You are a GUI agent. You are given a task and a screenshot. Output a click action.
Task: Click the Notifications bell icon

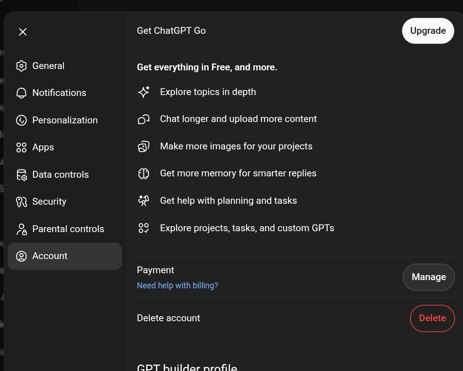click(x=21, y=93)
